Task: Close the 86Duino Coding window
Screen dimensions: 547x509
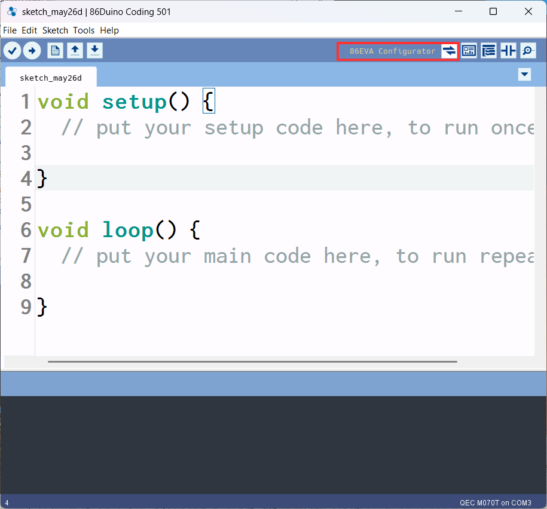Action: coord(528,11)
